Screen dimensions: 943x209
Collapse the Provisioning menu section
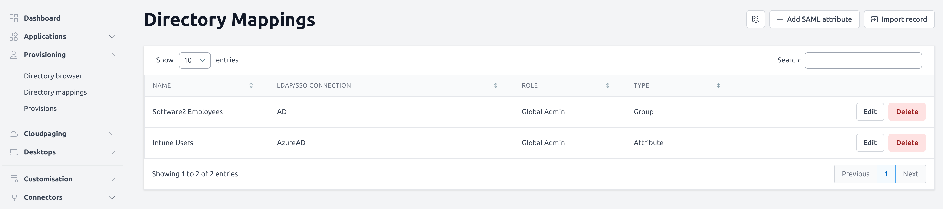pos(112,55)
